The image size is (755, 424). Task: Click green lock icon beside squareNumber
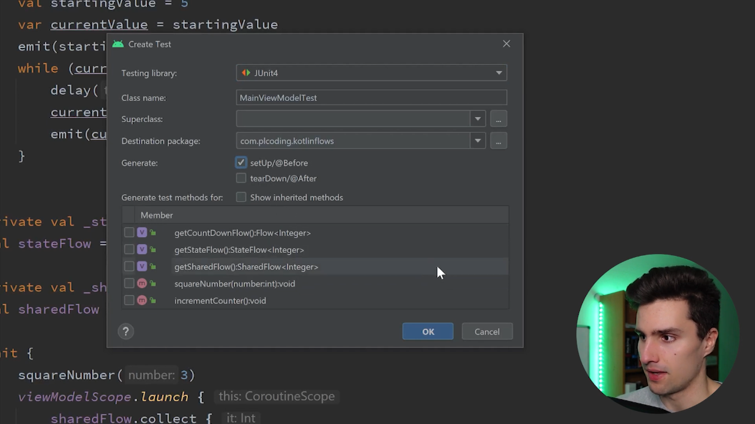153,283
